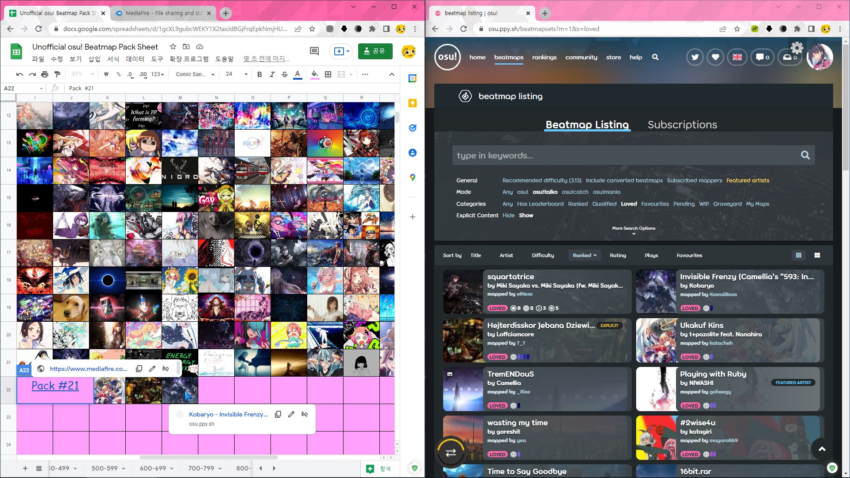Image resolution: width=850 pixels, height=478 pixels.
Task: Open the 확장 프로그램 menu
Action: coord(189,59)
